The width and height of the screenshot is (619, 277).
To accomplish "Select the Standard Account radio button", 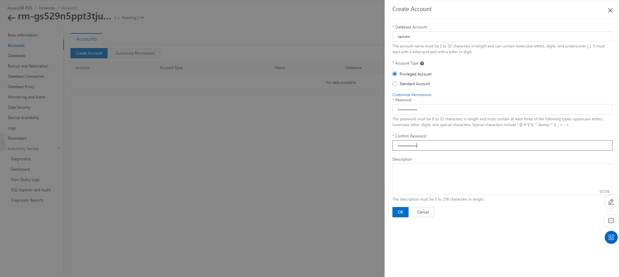I will pos(395,84).
